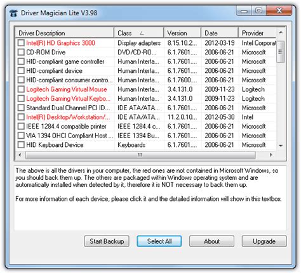The height and width of the screenshot is (273, 301).
Task: Close the Driver Magician Lite window
Action: pos(279,11)
